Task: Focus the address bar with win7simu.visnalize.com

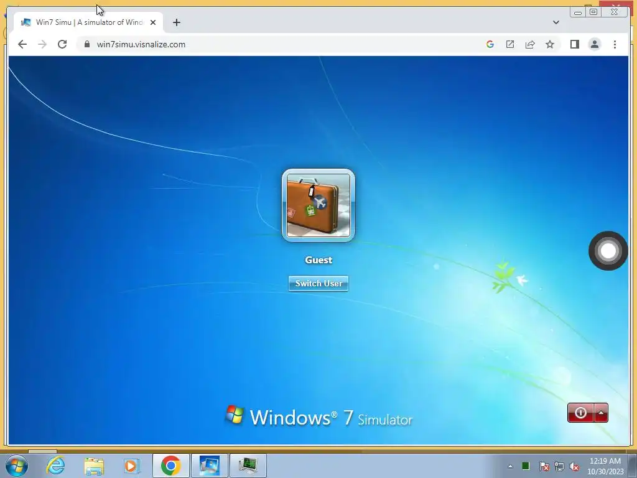Action: click(281, 44)
